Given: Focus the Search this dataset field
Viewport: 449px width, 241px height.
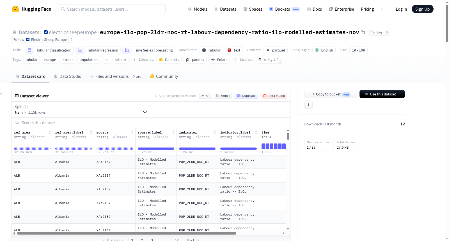Looking at the screenshot, I should (x=151, y=123).
